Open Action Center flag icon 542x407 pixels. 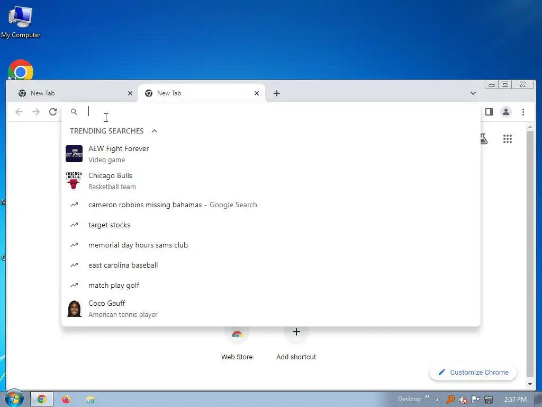(476, 400)
